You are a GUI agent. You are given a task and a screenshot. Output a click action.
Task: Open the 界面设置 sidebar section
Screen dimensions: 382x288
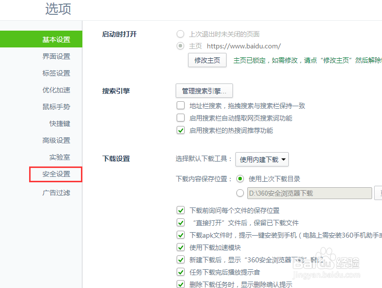point(56,56)
